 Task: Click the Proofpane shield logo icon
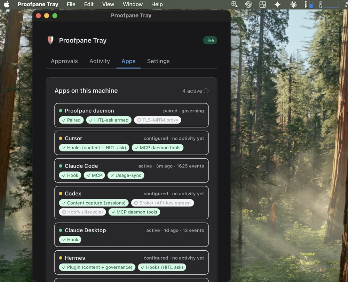click(50, 40)
